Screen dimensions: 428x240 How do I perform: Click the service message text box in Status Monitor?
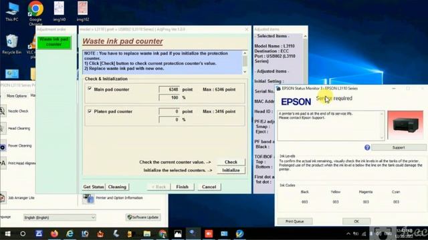[331, 125]
